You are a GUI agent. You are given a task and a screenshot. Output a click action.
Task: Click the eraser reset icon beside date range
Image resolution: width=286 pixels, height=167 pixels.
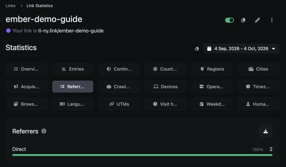197,49
